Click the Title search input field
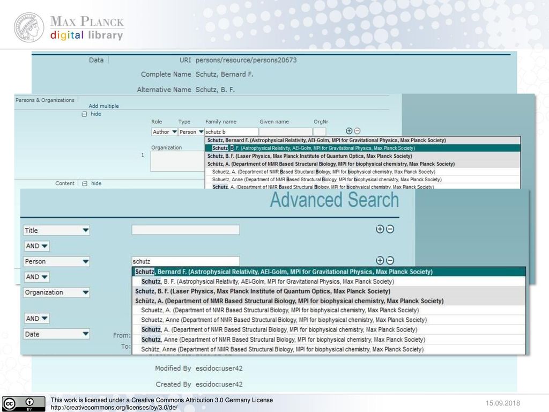Screen dimensions: 549x412 pos(186,230)
